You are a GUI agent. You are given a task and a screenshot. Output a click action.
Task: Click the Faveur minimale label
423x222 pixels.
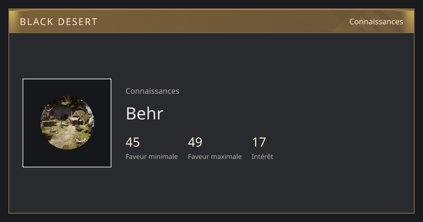[x=152, y=156]
